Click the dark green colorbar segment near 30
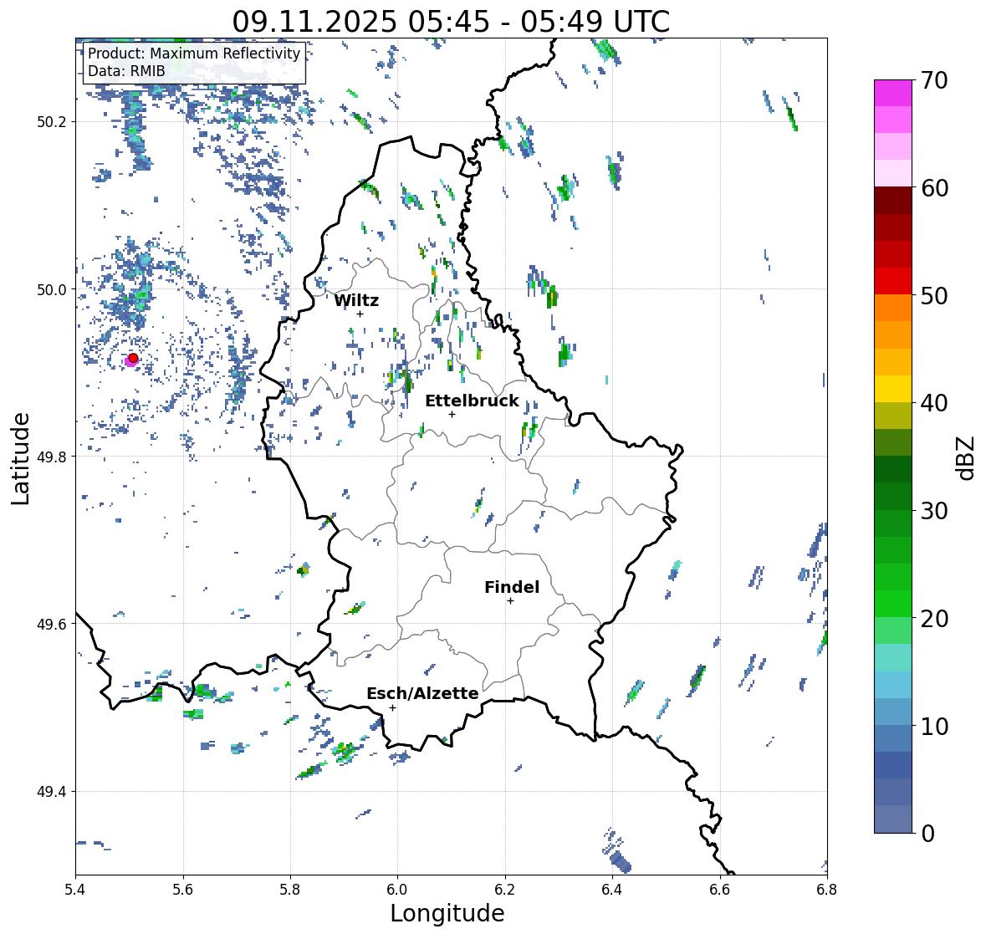This screenshot has width=986, height=934. 893,496
